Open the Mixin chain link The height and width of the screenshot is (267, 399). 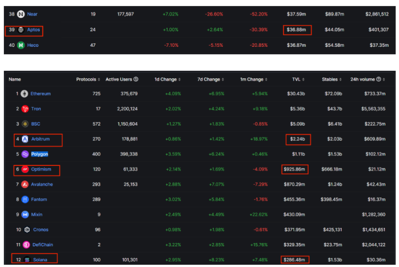(x=36, y=215)
